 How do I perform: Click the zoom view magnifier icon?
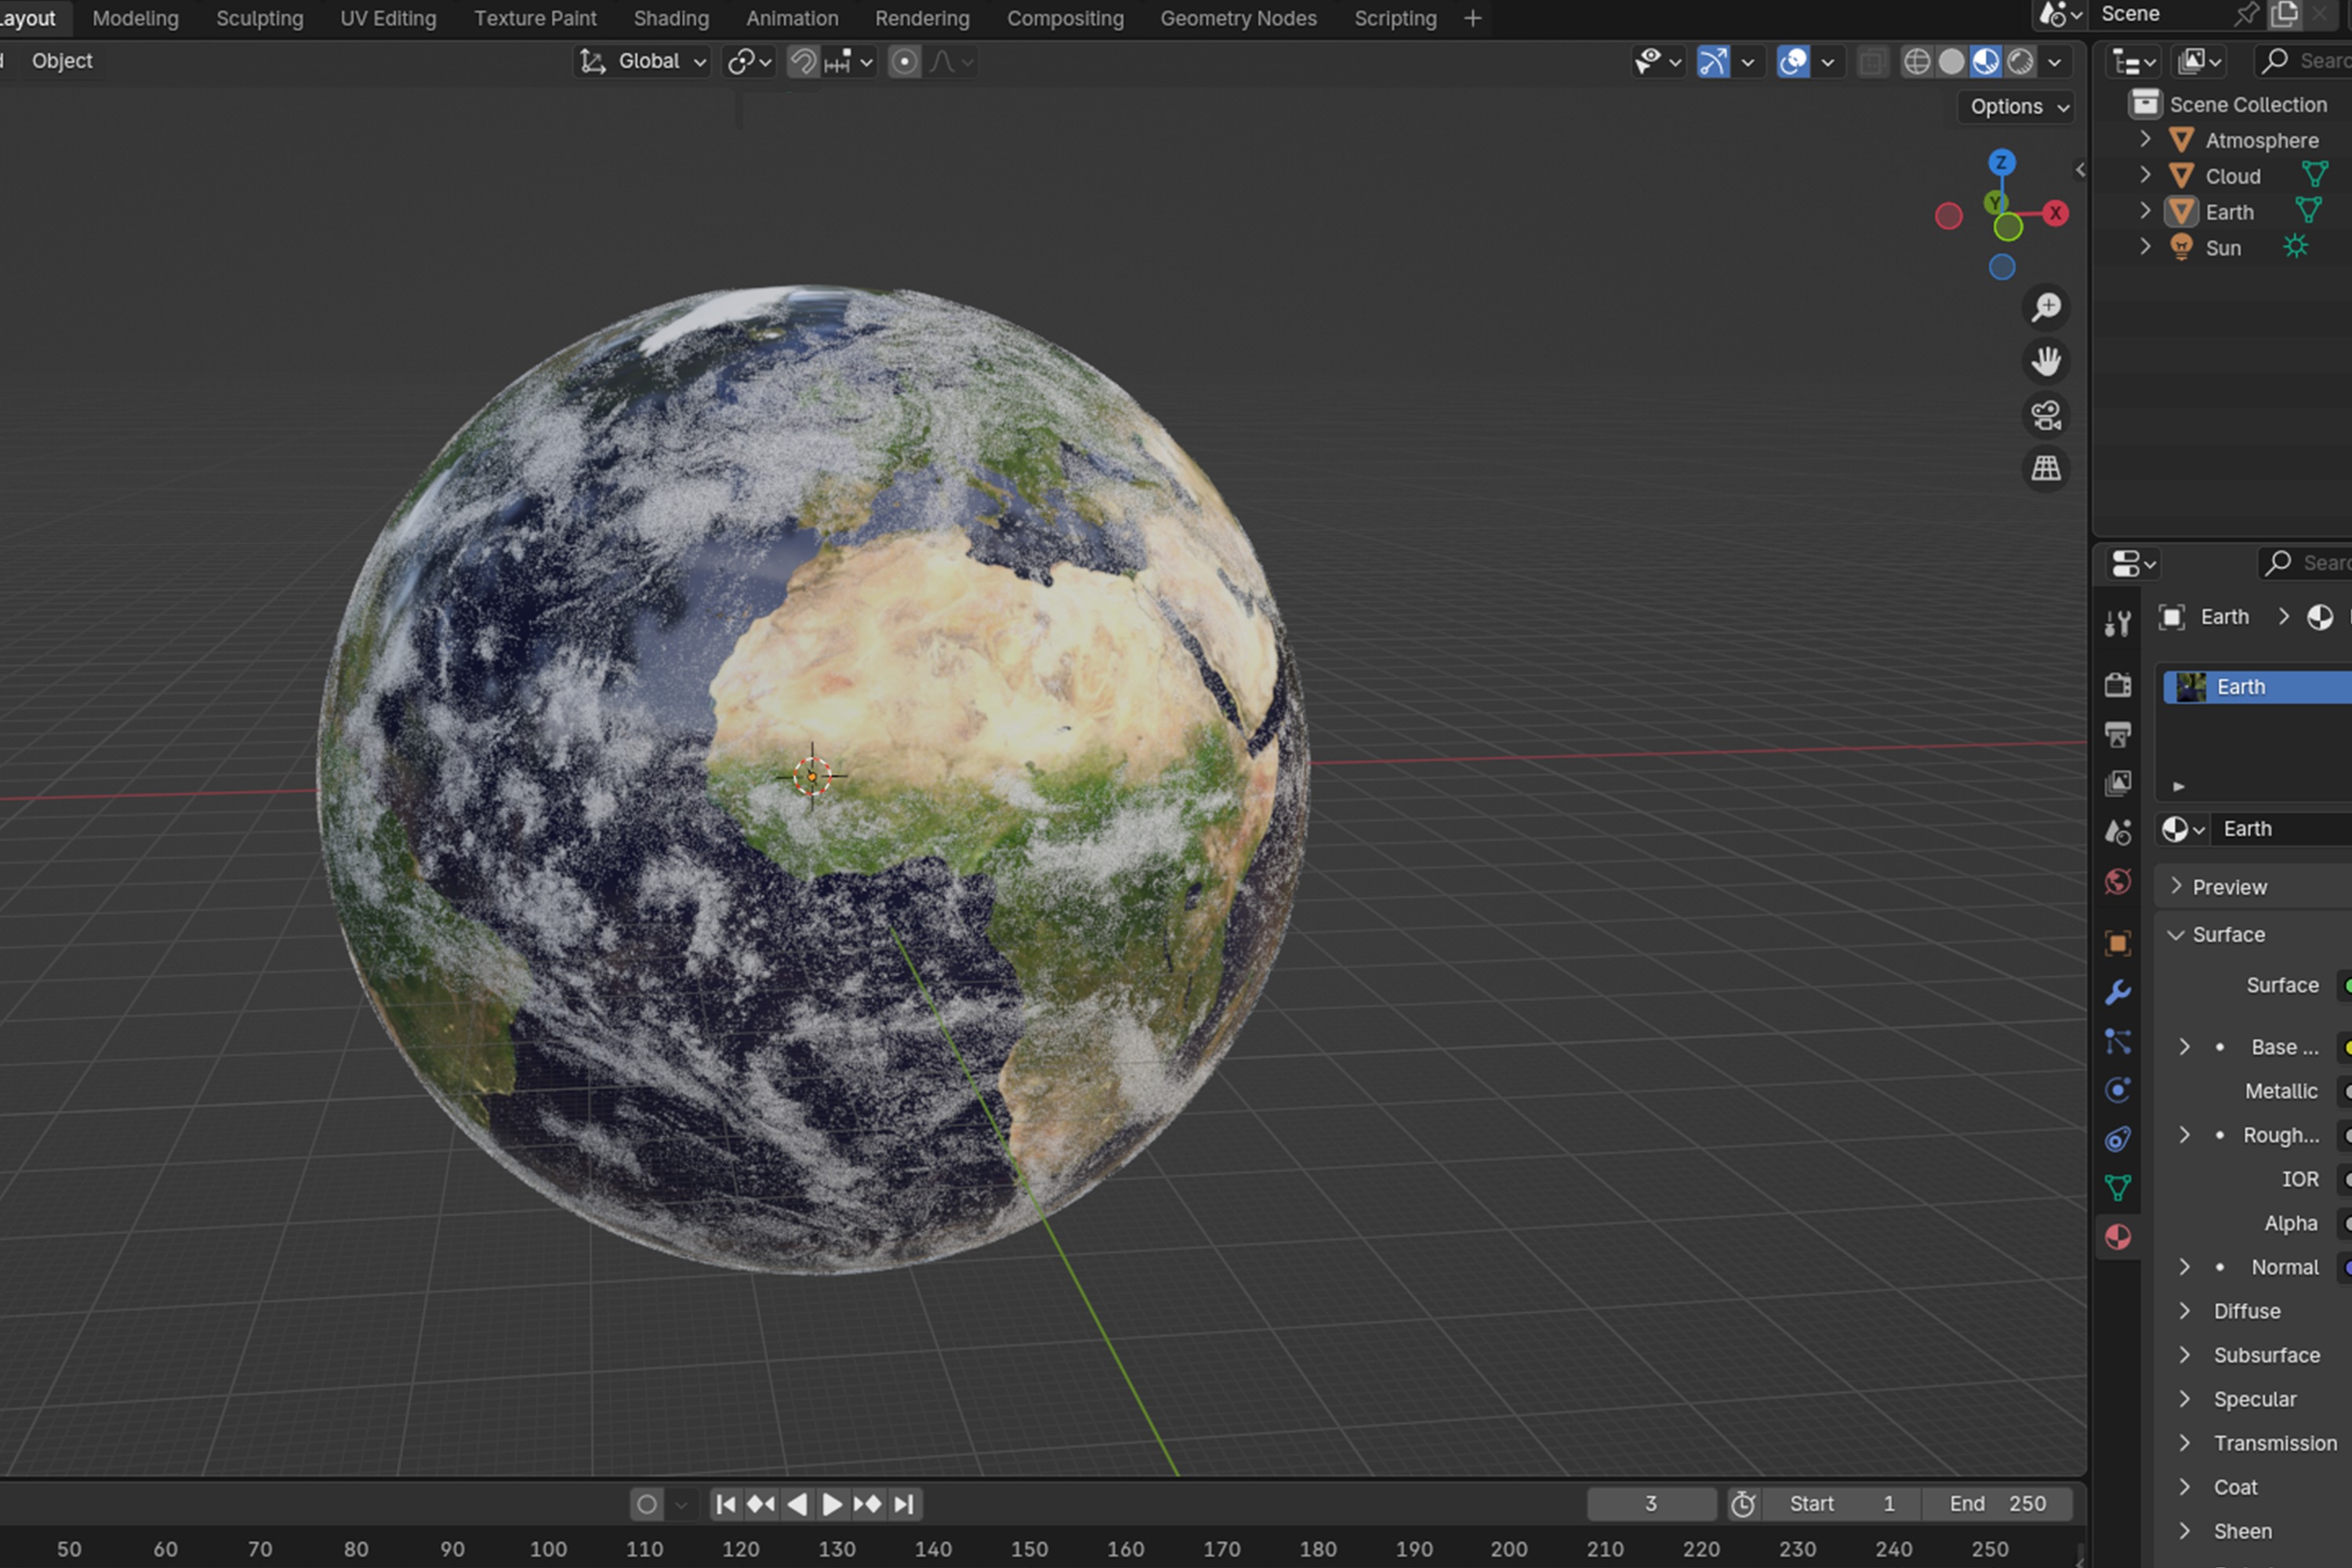pyautogui.click(x=2046, y=307)
